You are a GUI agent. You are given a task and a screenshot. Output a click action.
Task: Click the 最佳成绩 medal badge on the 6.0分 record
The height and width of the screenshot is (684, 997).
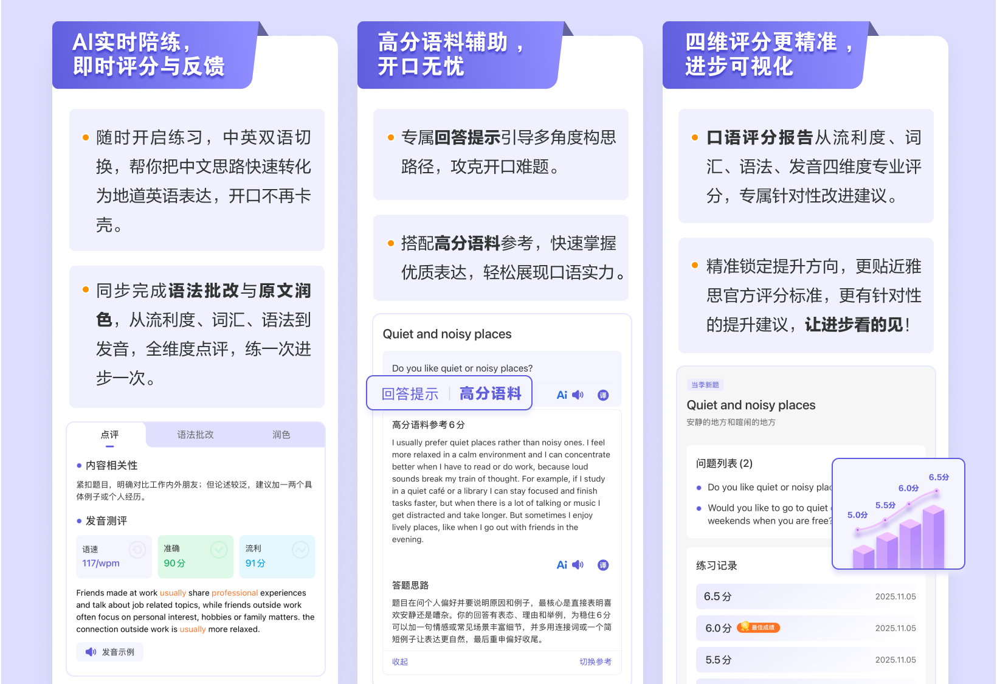coord(757,628)
